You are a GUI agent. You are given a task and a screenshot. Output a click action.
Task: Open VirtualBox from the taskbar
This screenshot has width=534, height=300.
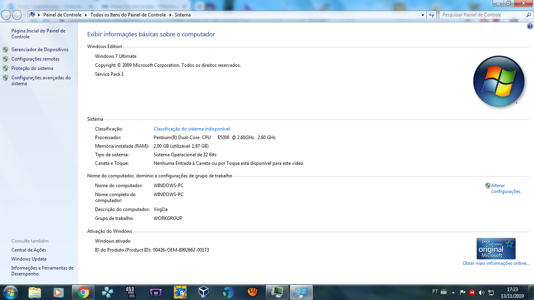204,292
